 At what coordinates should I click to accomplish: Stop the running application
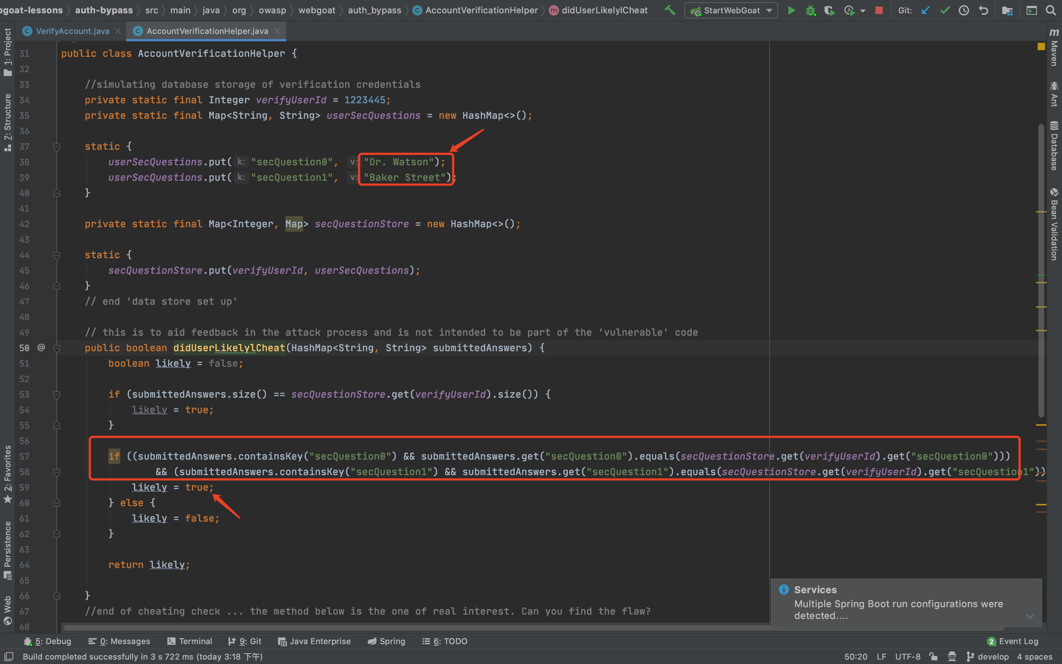click(x=879, y=10)
